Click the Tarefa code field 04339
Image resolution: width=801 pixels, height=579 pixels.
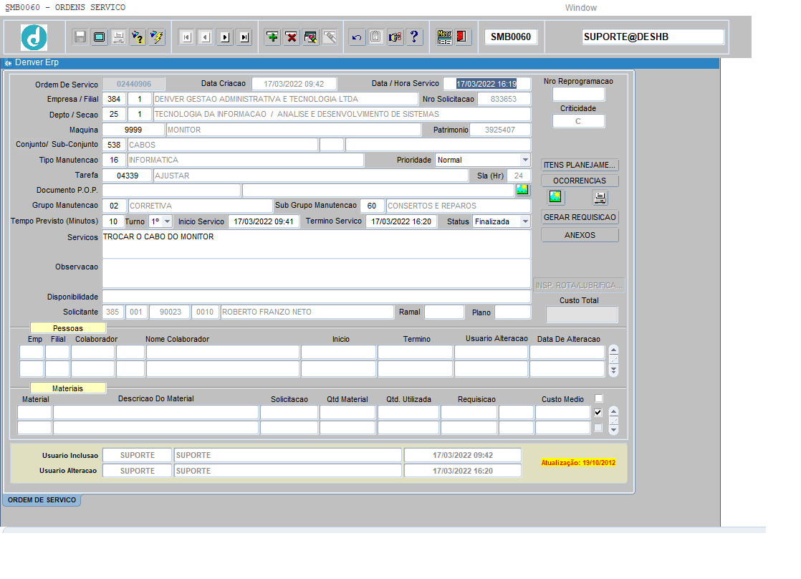tap(128, 176)
